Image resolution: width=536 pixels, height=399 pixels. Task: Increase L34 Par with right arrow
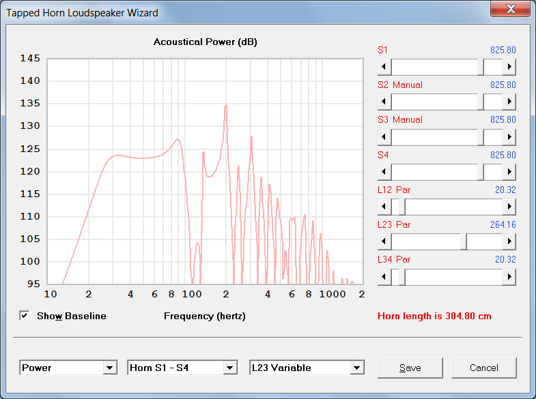coord(509,277)
